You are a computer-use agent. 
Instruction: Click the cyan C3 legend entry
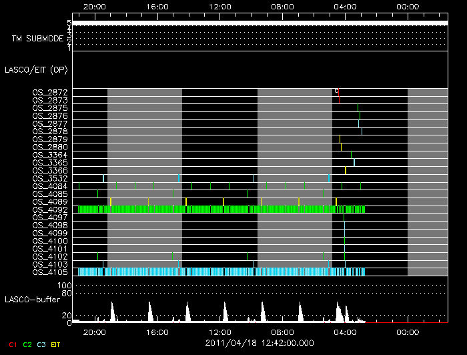tap(41, 344)
